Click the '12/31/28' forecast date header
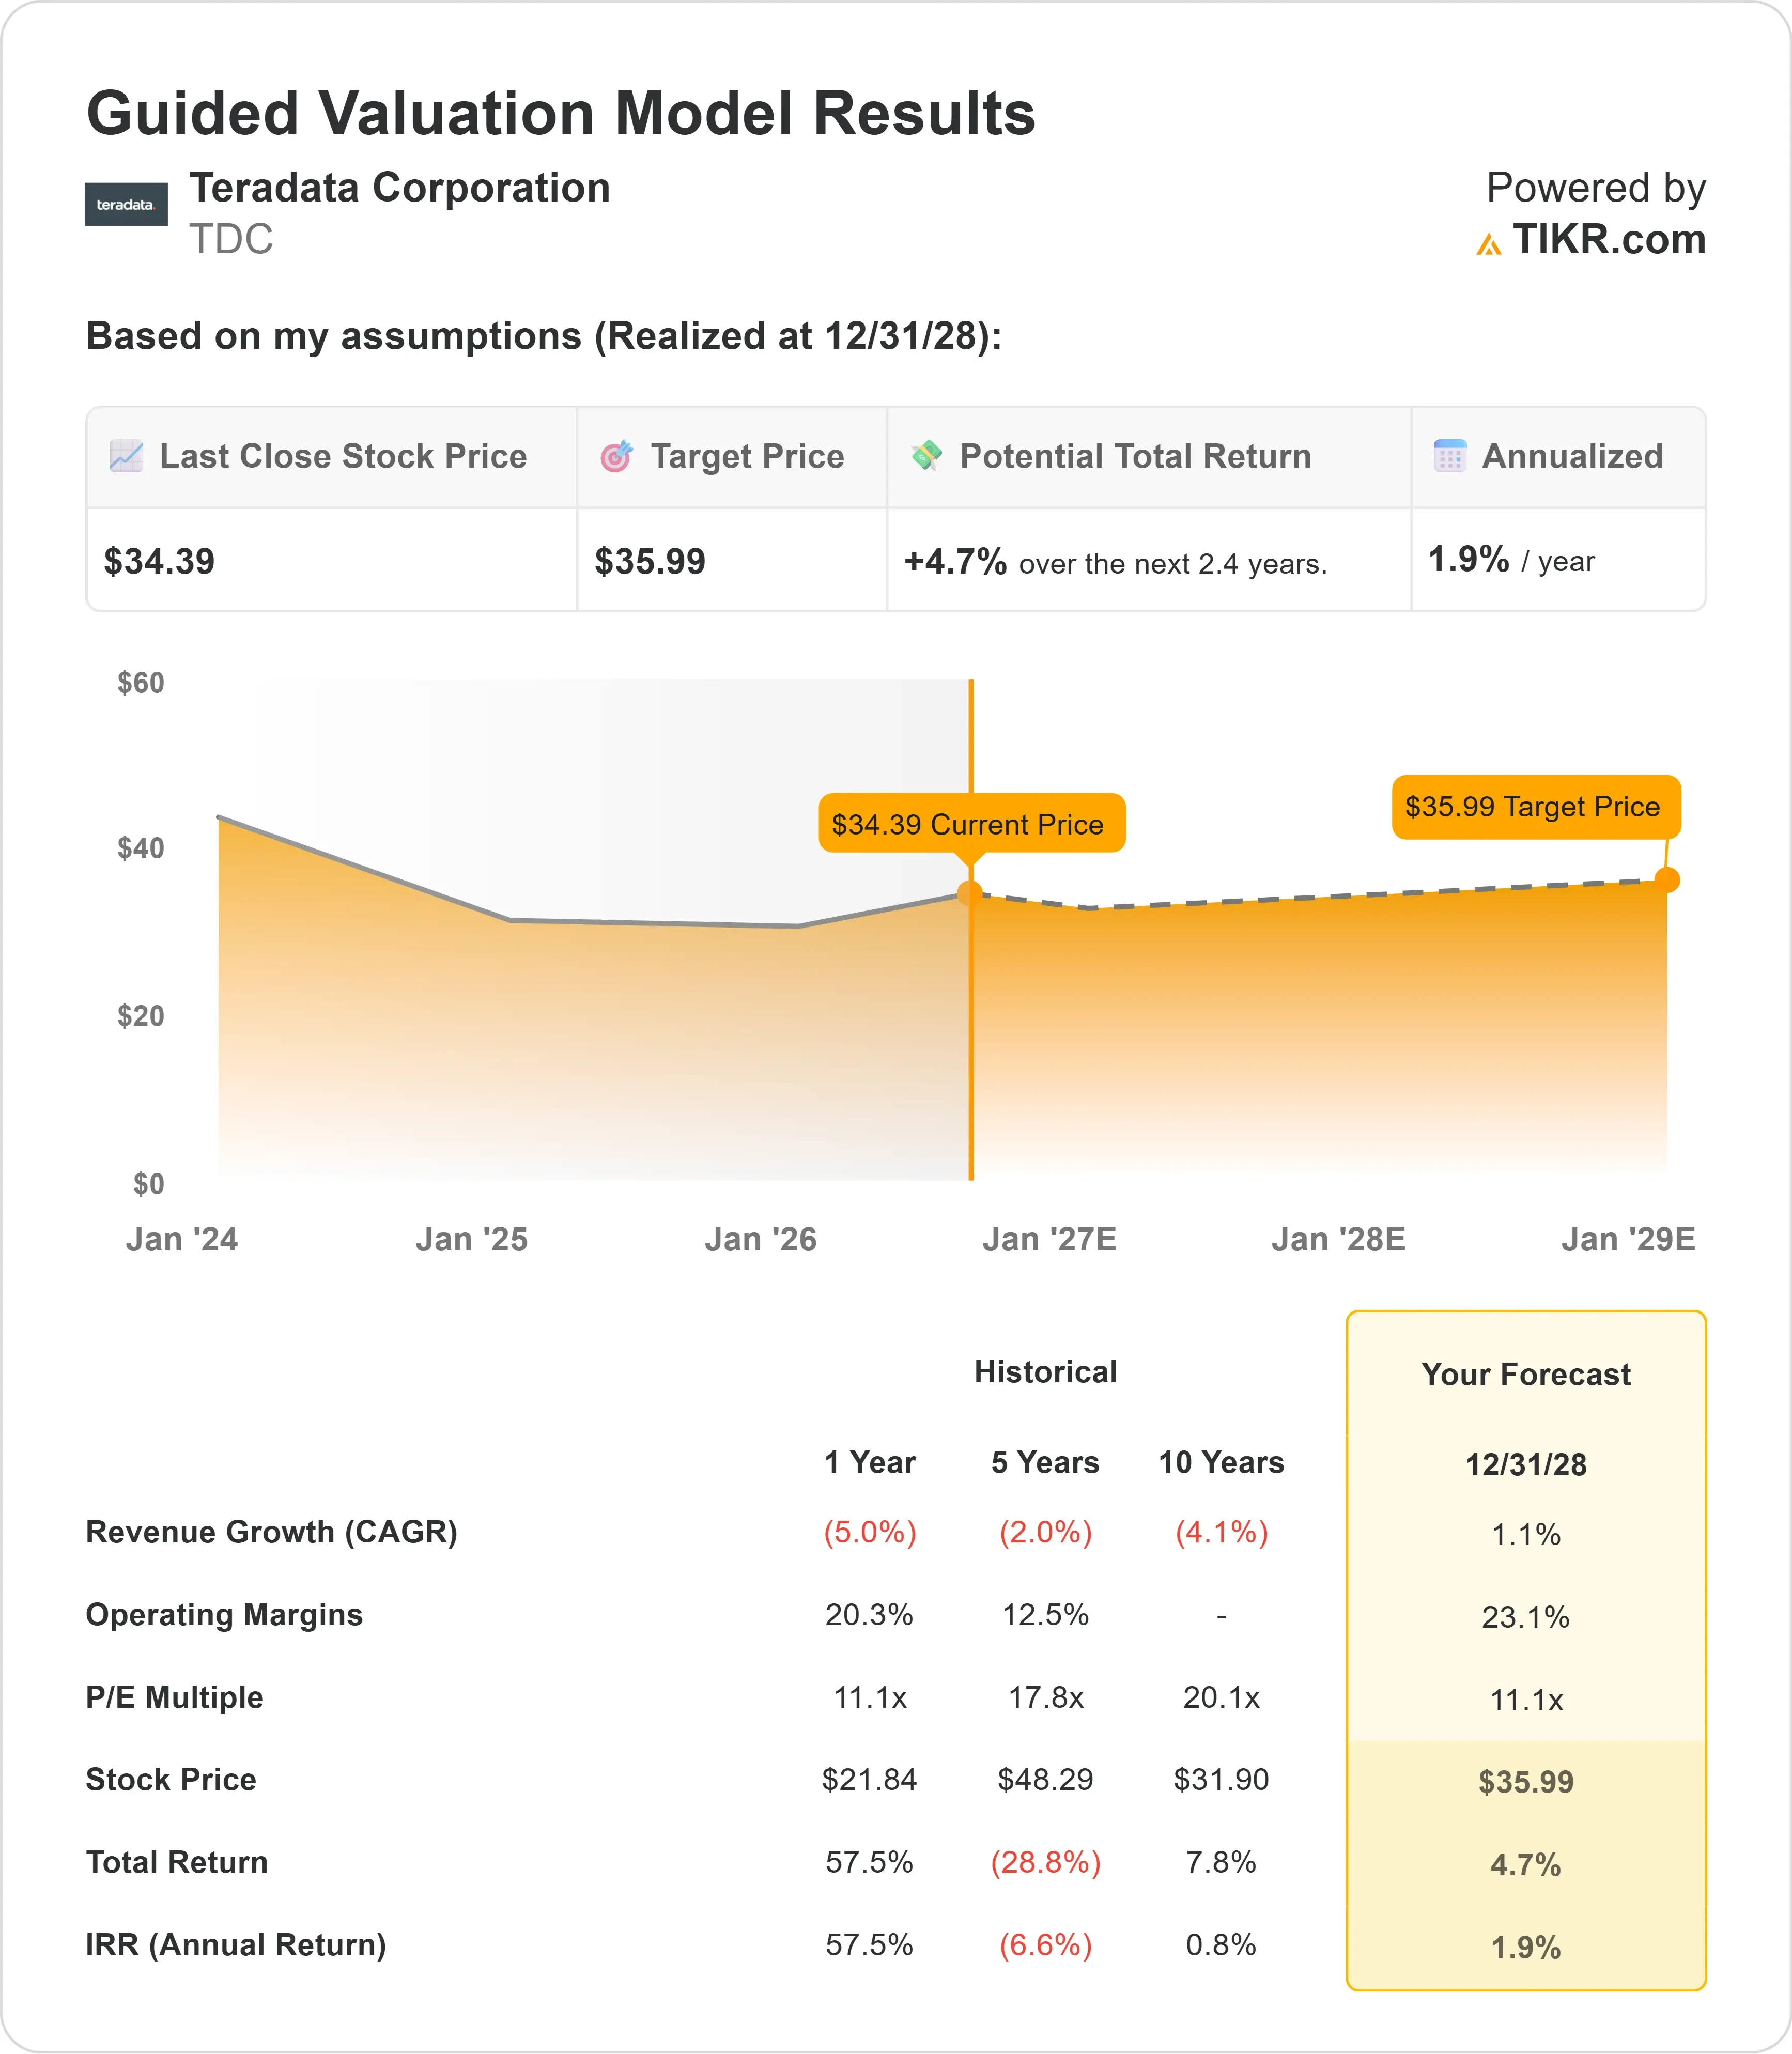This screenshot has height=2054, width=1792. 1526,1465
